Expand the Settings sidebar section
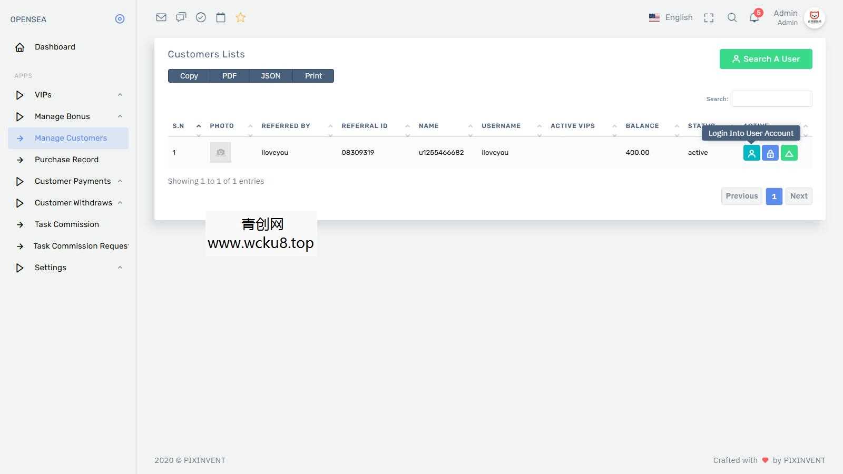This screenshot has height=474, width=843. (50, 268)
